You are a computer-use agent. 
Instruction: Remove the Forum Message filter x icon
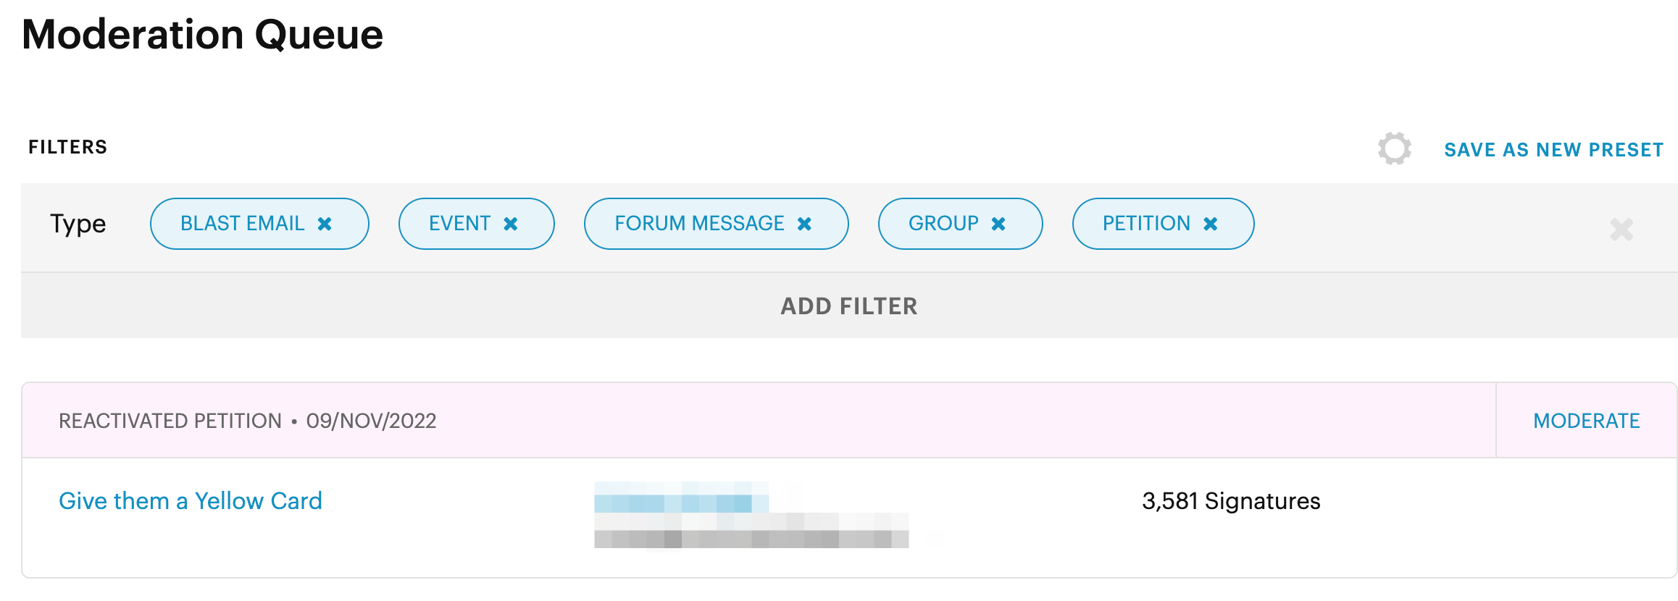click(x=804, y=224)
